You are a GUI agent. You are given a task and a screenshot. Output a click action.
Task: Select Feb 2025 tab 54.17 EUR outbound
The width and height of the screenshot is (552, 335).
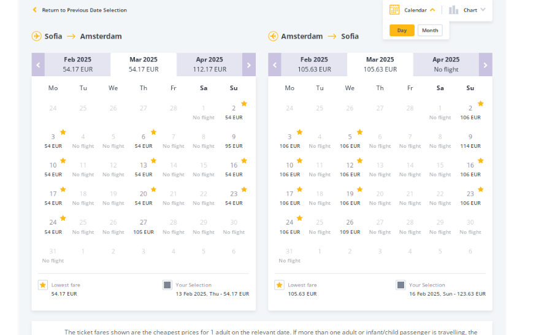pyautogui.click(x=77, y=64)
